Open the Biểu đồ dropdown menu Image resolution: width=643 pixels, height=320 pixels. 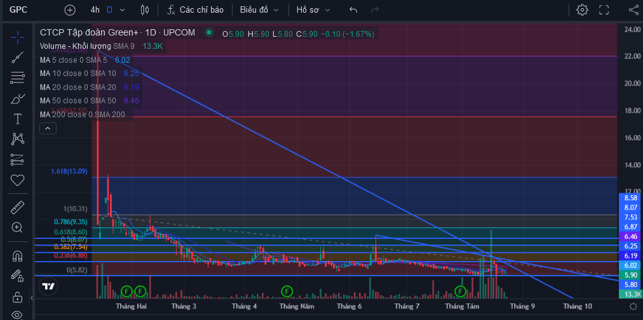coord(259,10)
